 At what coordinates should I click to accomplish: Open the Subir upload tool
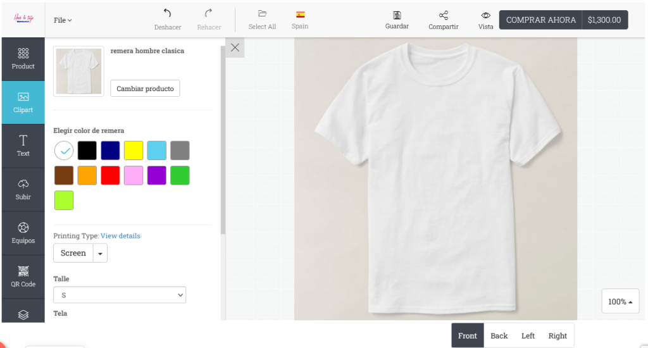(23, 189)
